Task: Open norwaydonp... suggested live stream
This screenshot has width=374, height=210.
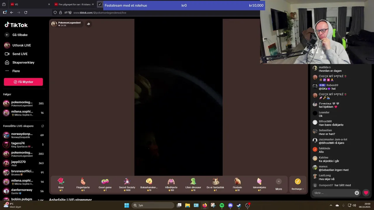Action: [x=23, y=135]
